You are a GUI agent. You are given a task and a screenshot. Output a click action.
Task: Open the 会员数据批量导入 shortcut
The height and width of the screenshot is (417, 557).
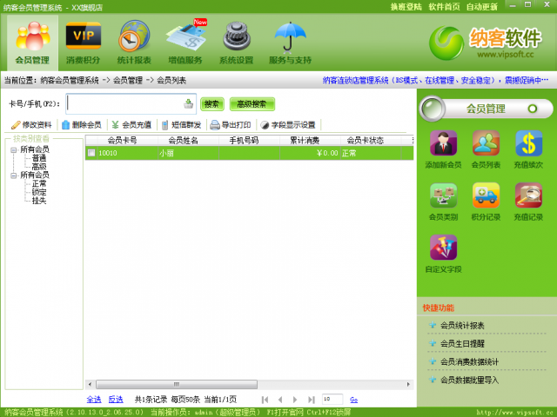[x=469, y=381]
